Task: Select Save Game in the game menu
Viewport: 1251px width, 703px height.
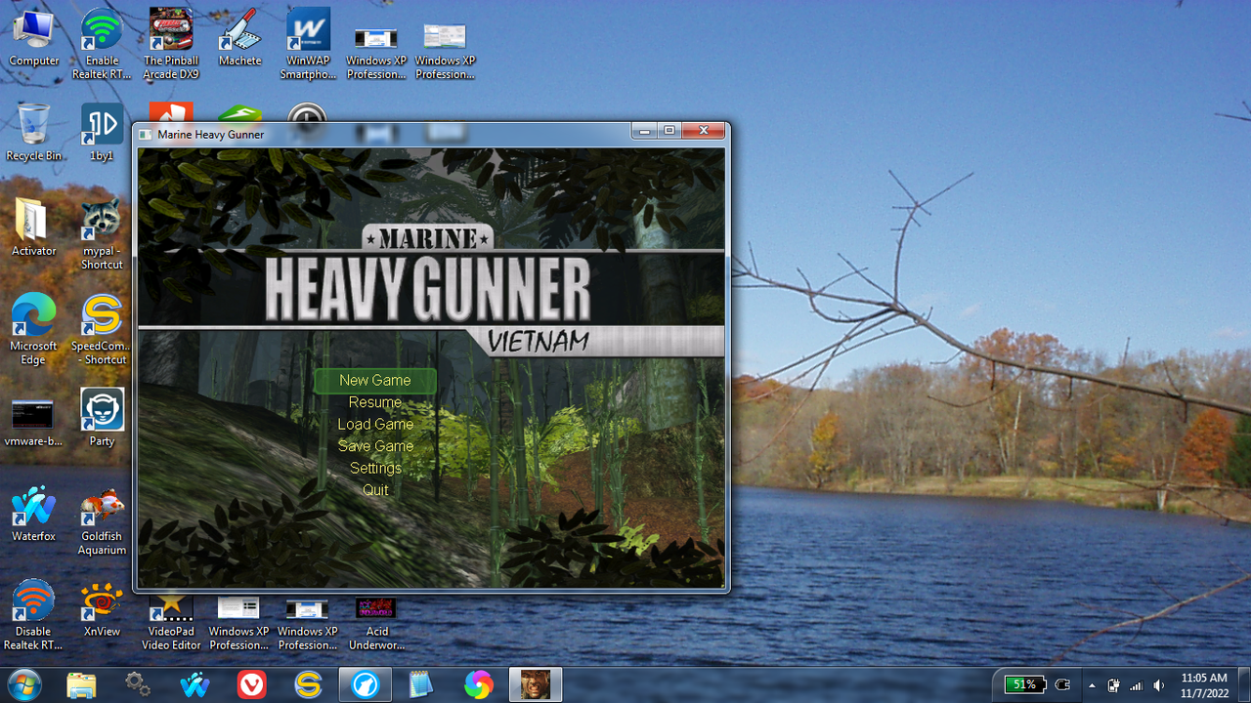Action: coord(375,446)
